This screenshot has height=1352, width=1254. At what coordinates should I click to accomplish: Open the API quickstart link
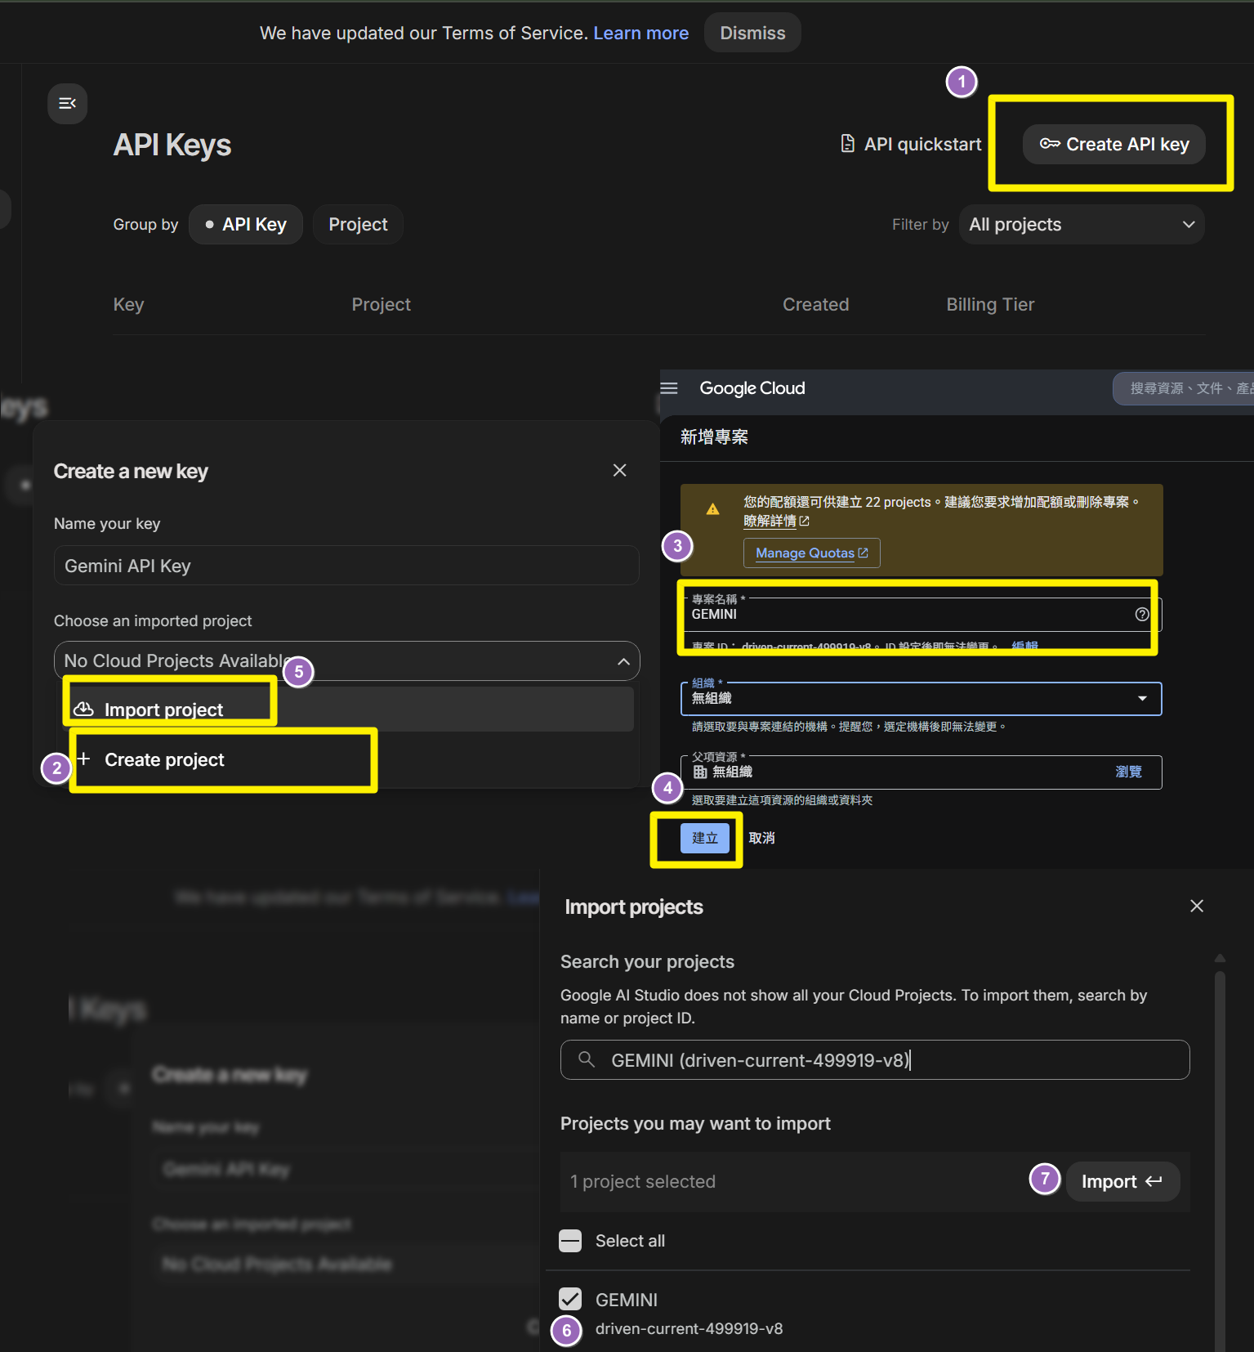911,145
